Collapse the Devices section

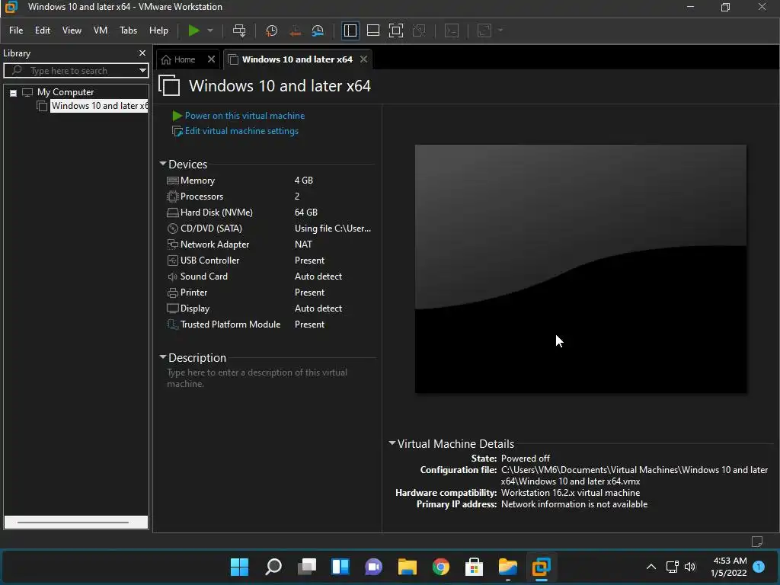tap(163, 164)
